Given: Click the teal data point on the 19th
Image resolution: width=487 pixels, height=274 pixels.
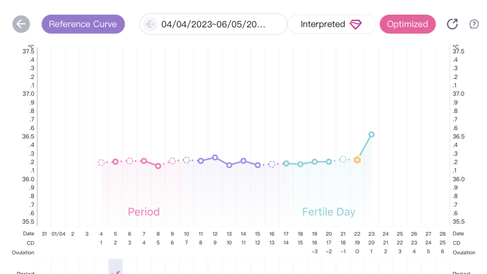Looking at the screenshot, I should (x=314, y=162).
